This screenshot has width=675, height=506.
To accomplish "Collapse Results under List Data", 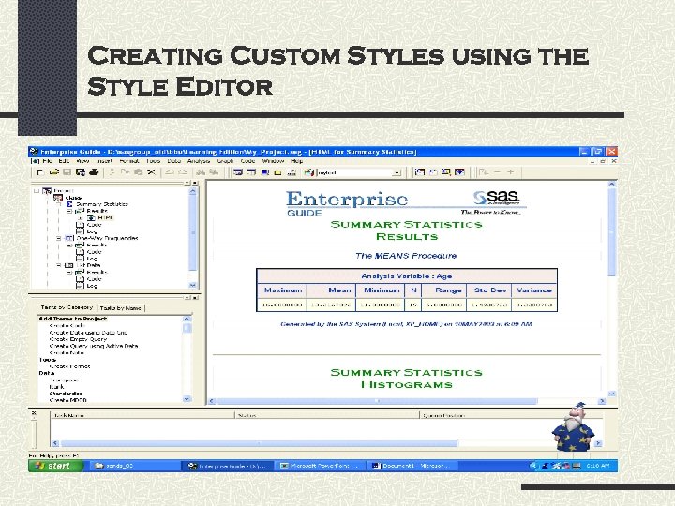I will tap(68, 273).
